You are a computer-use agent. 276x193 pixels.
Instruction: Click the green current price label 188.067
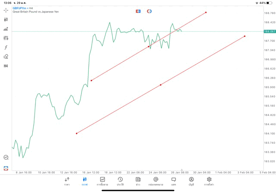(270, 32)
